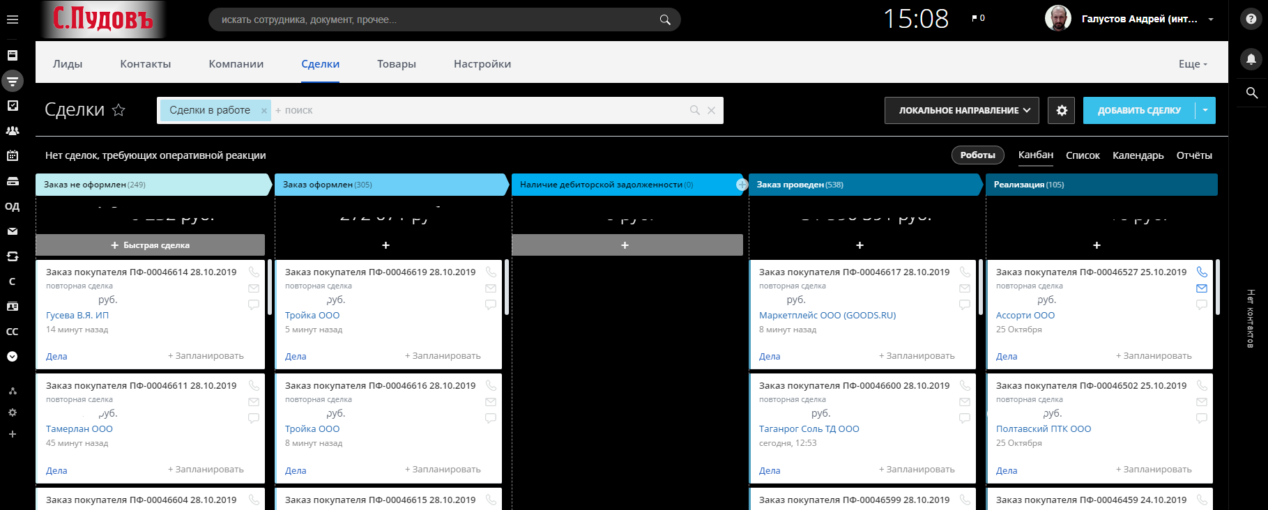The image size is (1268, 510).
Task: Open the Галустов Андрей user menu
Action: click(x=1146, y=19)
